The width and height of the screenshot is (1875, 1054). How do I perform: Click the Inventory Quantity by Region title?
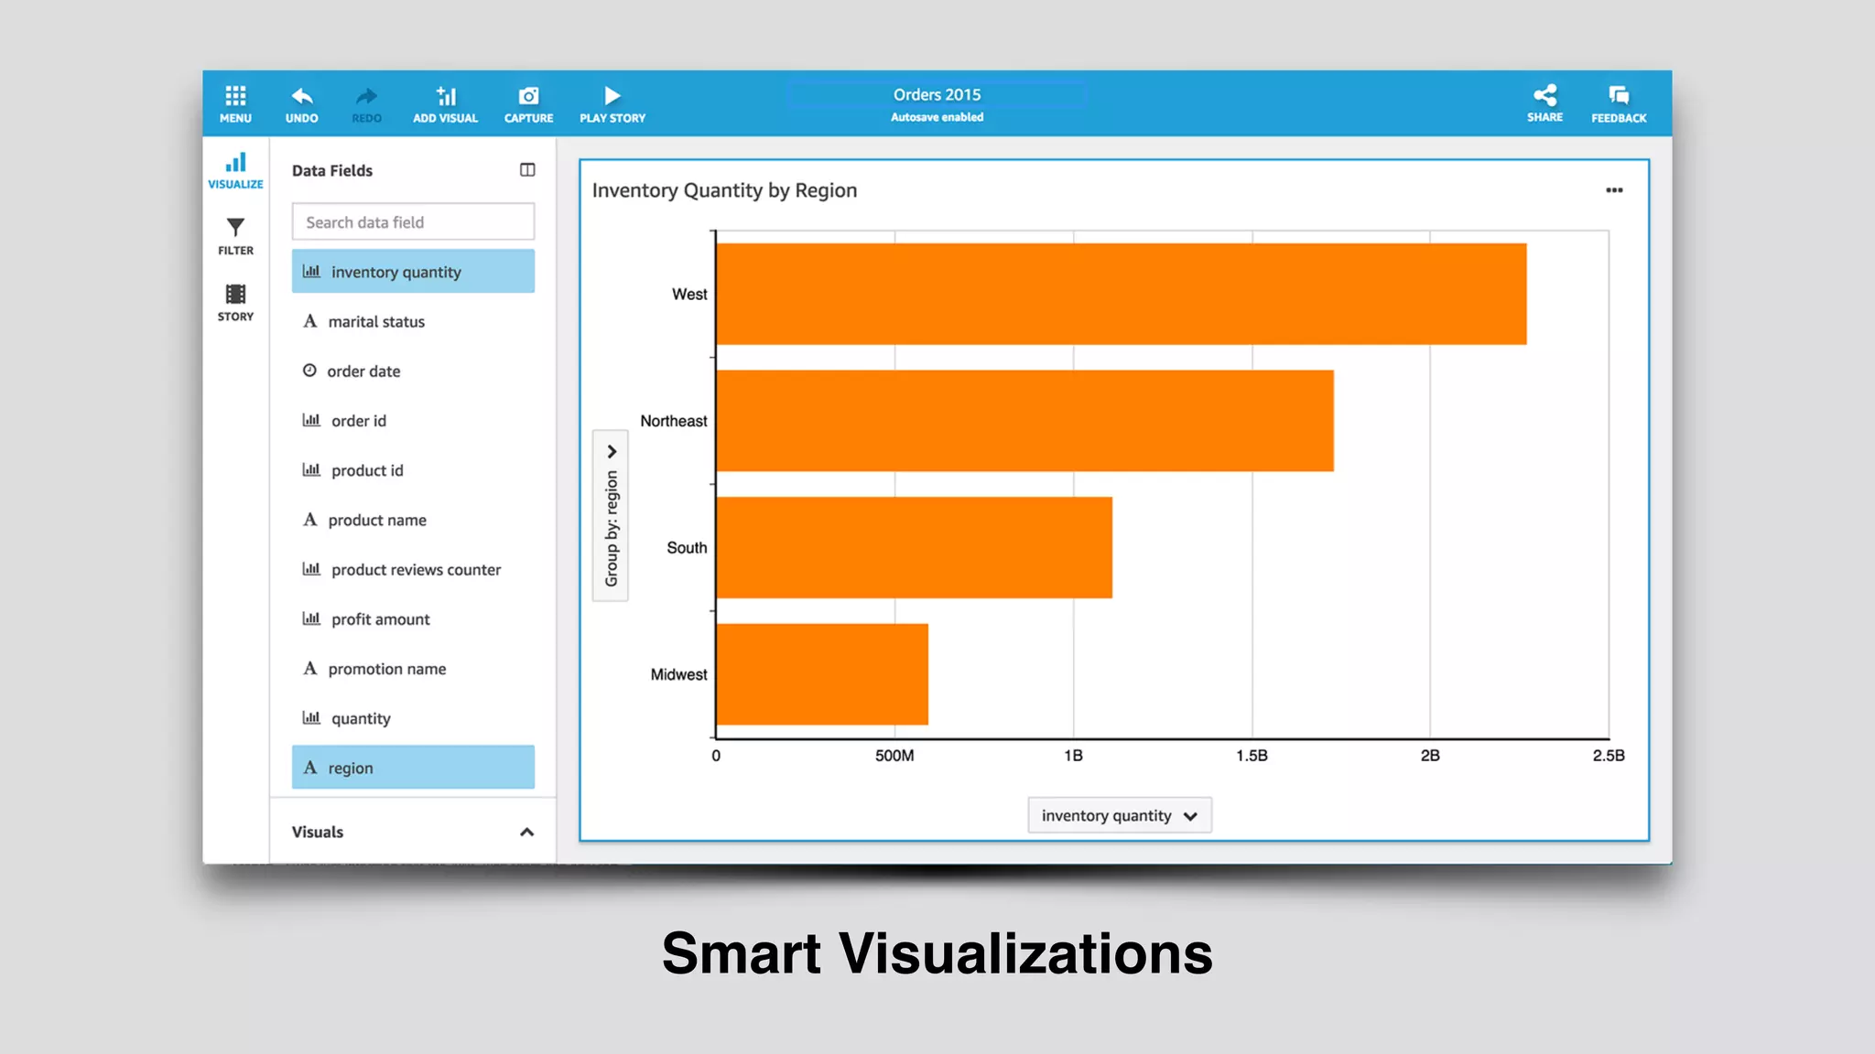[x=724, y=190]
